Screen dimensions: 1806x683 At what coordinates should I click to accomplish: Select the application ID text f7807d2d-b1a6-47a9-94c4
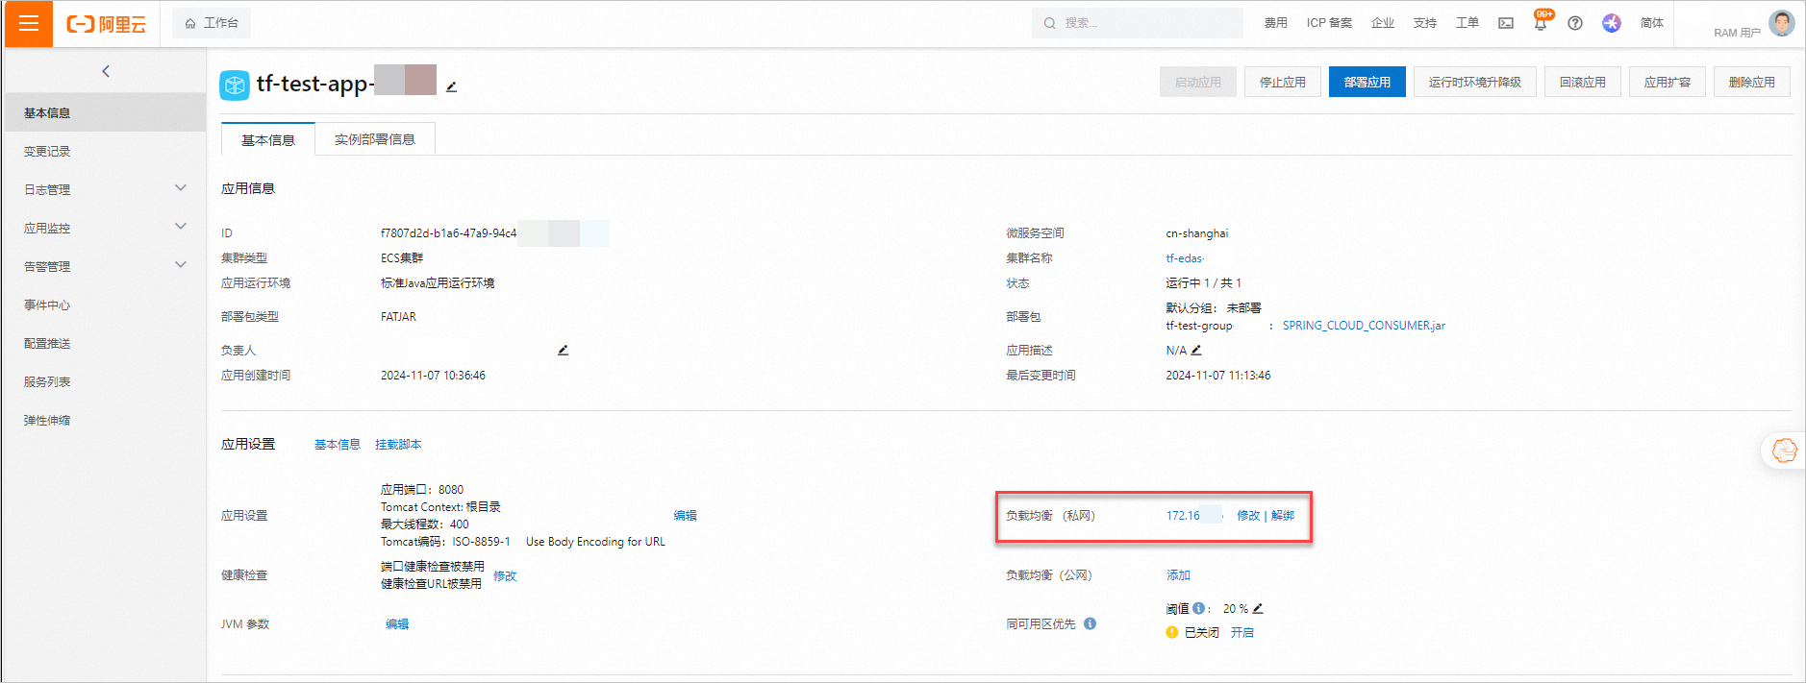point(448,233)
